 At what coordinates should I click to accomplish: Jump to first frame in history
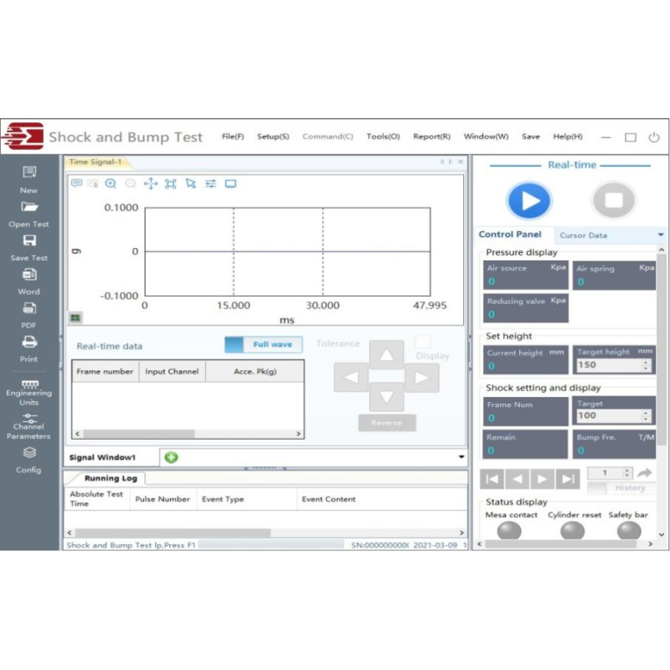click(492, 478)
